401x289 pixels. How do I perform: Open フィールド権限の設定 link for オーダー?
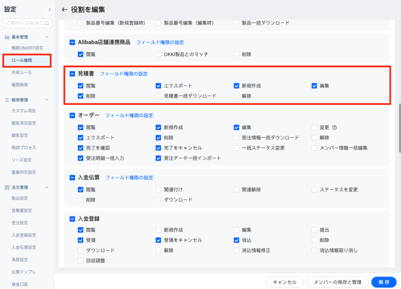[x=129, y=116]
